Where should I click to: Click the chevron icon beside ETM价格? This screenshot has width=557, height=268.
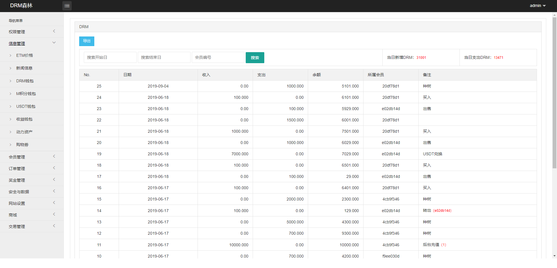(10, 55)
